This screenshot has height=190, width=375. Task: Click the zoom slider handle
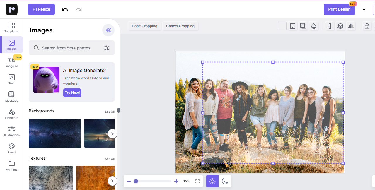click(136, 181)
